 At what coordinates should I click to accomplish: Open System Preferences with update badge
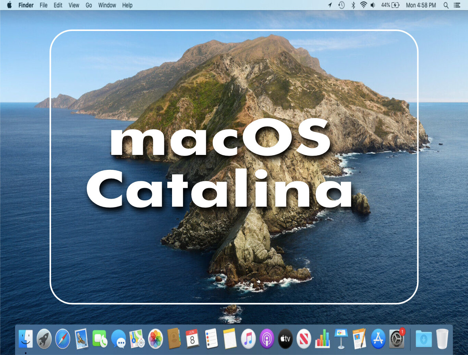point(397,339)
